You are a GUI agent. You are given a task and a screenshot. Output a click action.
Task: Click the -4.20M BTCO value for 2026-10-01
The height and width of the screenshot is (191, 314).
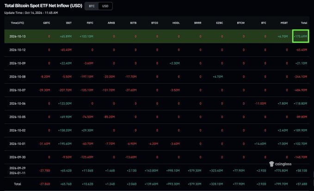tap(153, 143)
